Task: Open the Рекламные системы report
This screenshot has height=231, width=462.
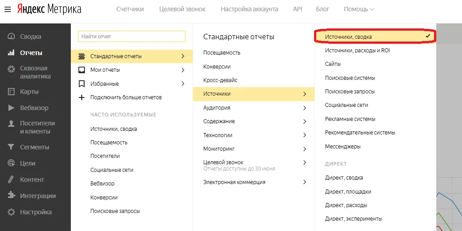Action: (350, 119)
